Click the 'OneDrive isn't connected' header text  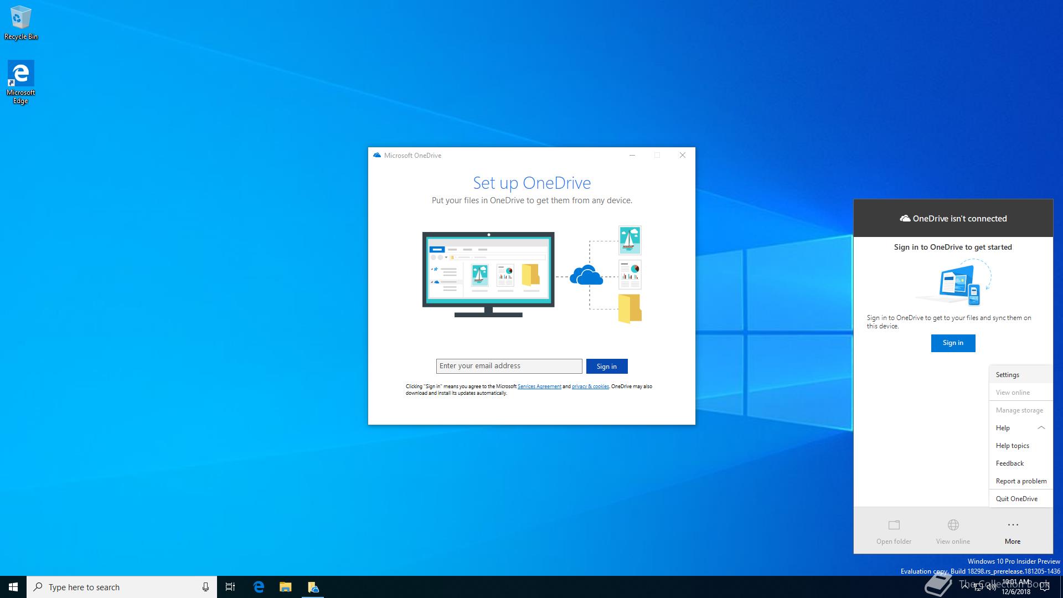(959, 219)
